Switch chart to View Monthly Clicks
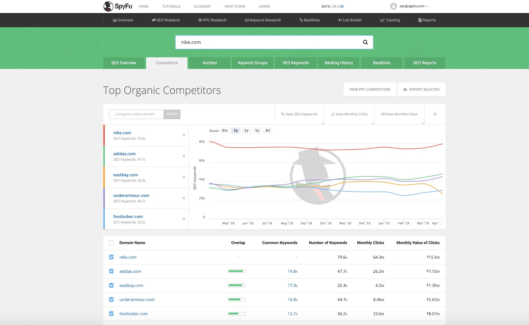Image resolution: width=529 pixels, height=325 pixels. click(x=349, y=114)
